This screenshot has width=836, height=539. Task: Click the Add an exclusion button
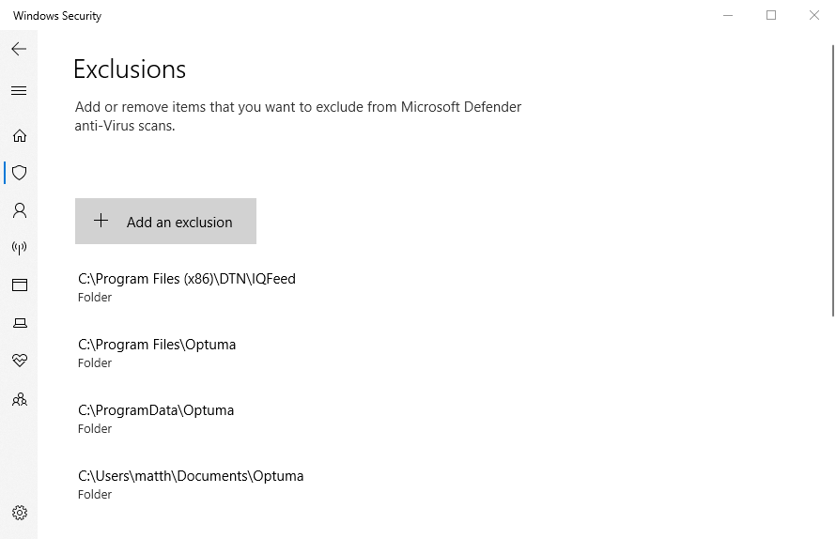point(165,222)
